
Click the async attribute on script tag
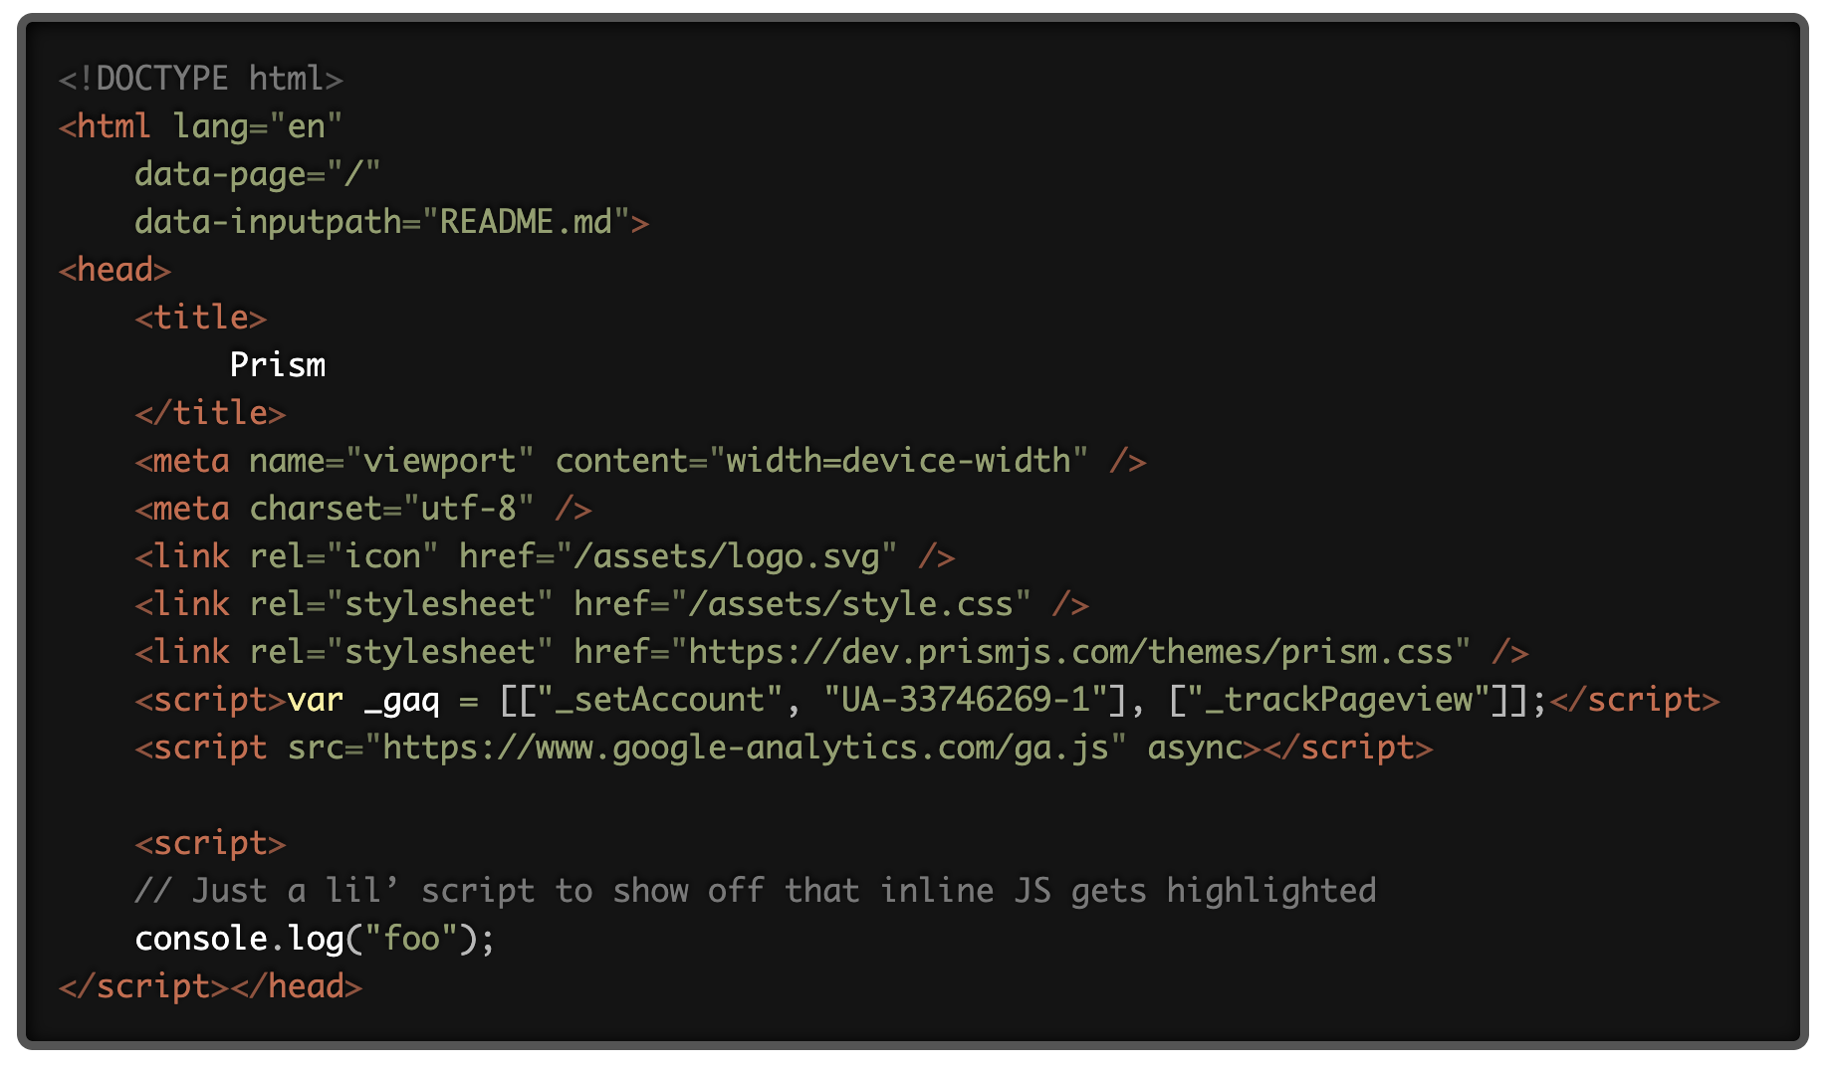tap(1195, 748)
